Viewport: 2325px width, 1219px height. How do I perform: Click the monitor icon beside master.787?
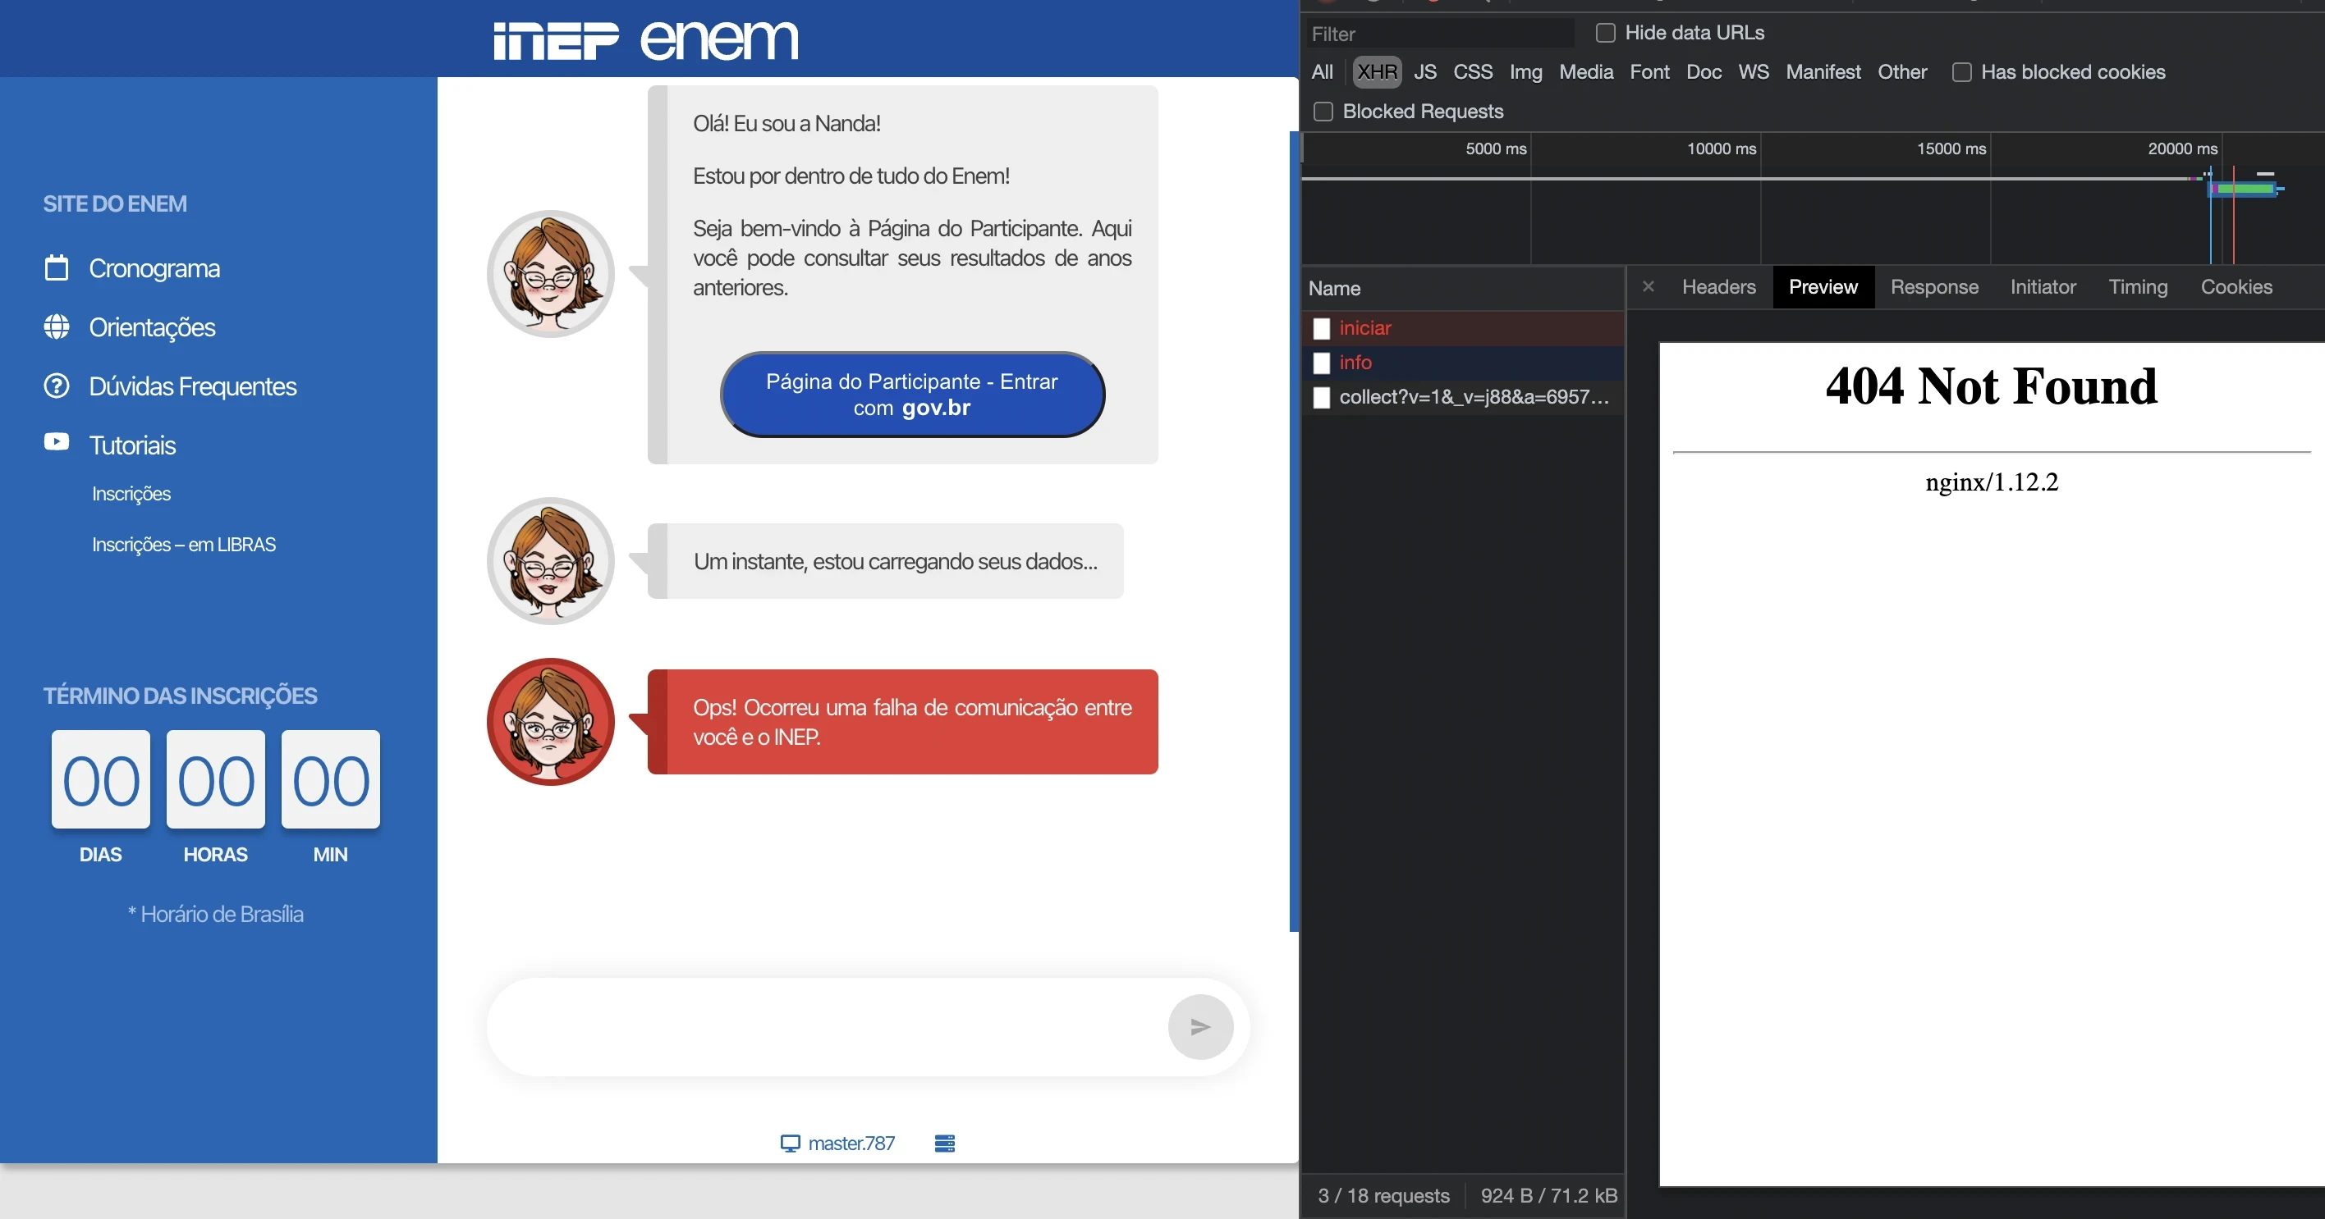790,1144
